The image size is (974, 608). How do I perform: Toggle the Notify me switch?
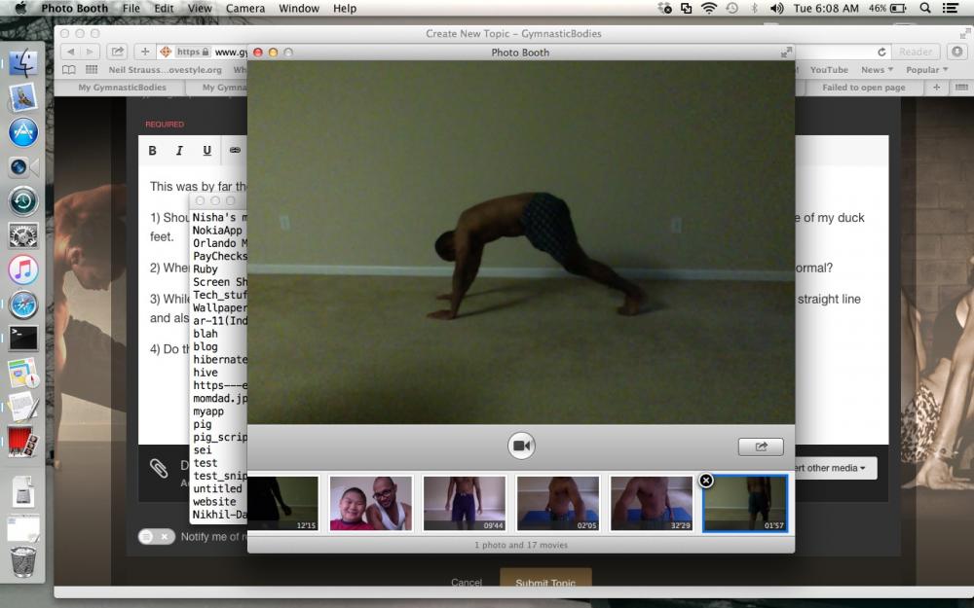157,537
